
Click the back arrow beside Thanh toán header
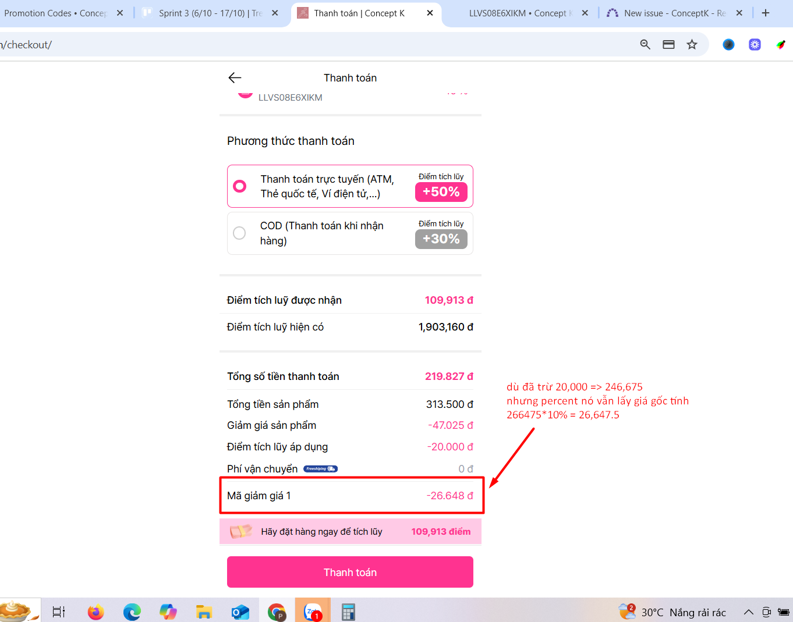coord(235,78)
